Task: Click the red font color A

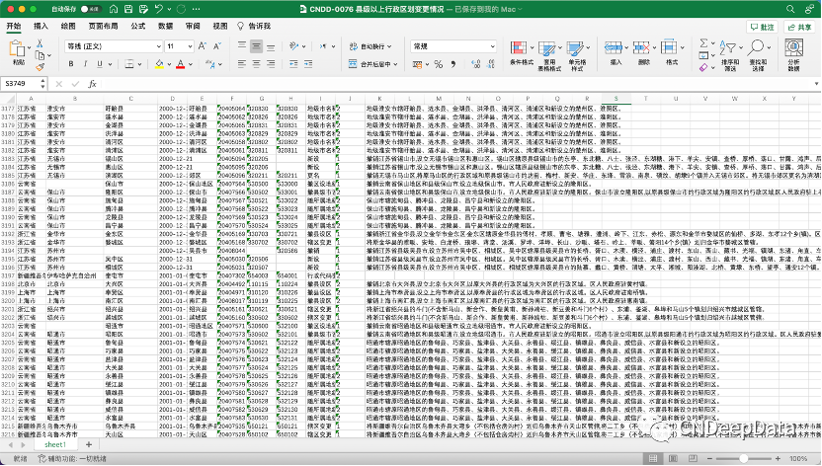Action: pos(181,64)
